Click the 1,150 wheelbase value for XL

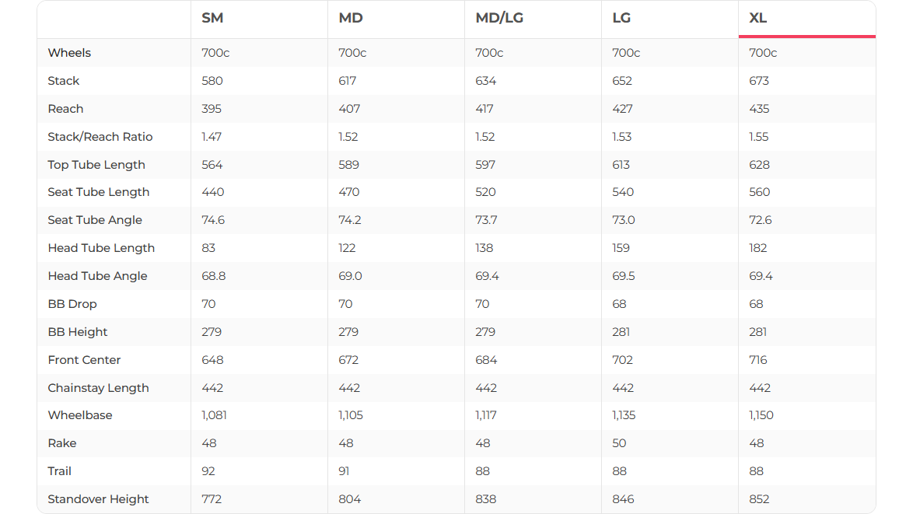[x=761, y=415]
